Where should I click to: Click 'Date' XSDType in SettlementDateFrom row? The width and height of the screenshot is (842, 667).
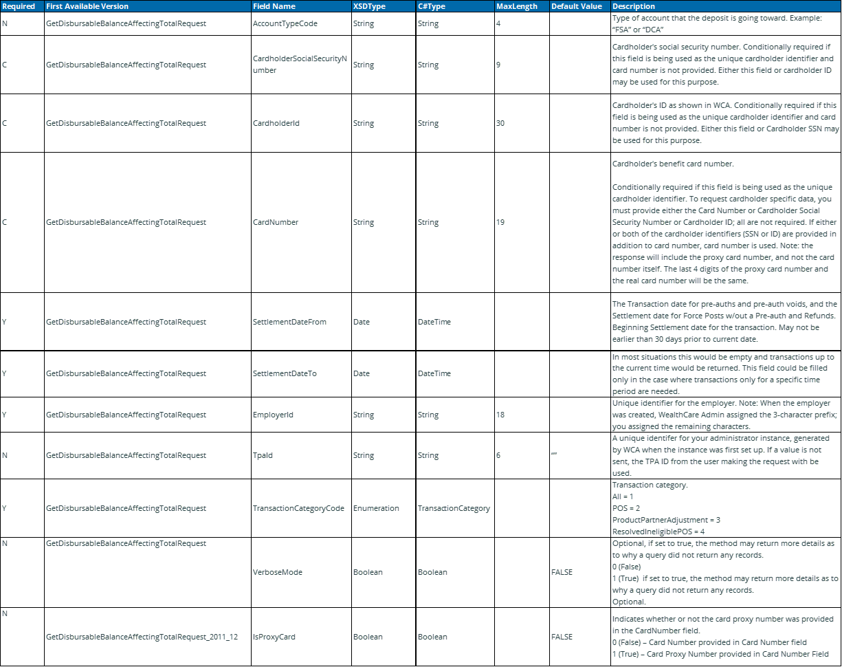point(383,322)
